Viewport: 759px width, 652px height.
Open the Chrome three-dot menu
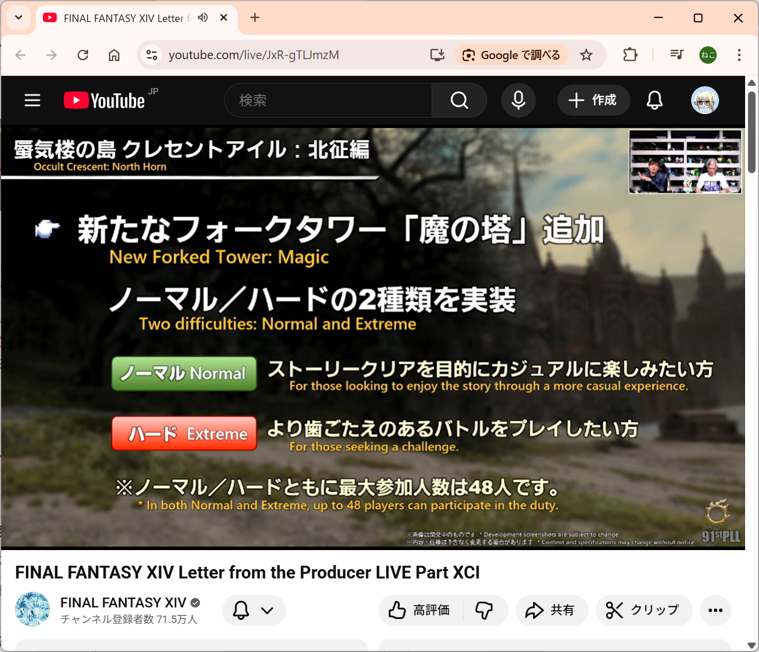pos(739,55)
